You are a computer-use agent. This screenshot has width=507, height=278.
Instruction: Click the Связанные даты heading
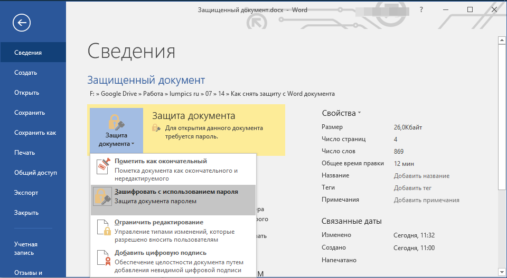point(352,221)
